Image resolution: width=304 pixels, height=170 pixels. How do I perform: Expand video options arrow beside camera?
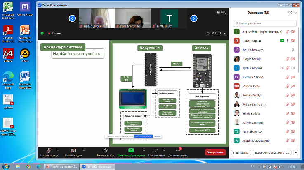point(81,150)
